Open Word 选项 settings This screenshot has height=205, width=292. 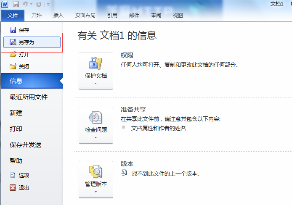tap(24, 175)
